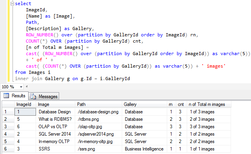Click the 'SSRS' image cell
This screenshot has width=251, height=154.
pos(55,149)
